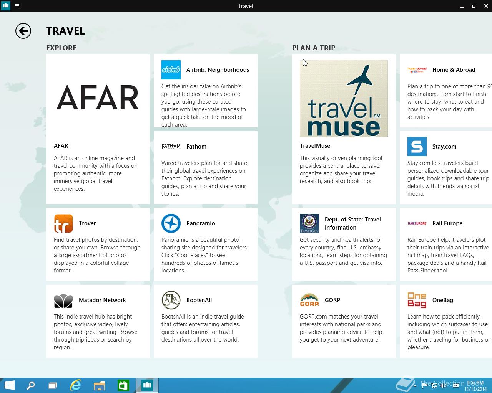Viewport: 492px width, 393px height.
Task: Click the Matador Network icon
Action: click(63, 301)
